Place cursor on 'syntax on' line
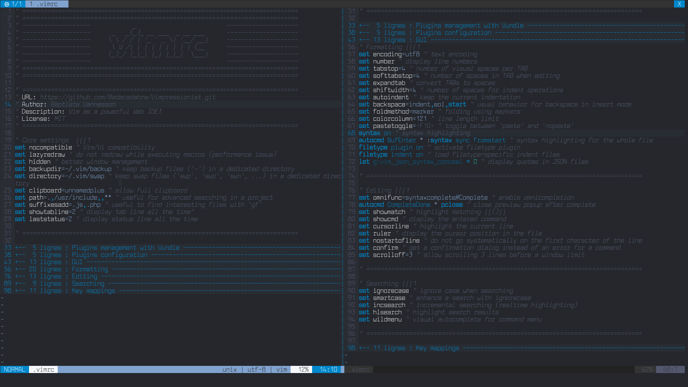Viewport: 688px width, 387px height. tap(374, 133)
